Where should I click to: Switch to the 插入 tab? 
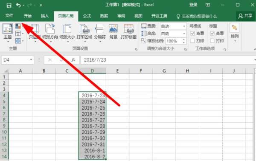tap(45, 16)
